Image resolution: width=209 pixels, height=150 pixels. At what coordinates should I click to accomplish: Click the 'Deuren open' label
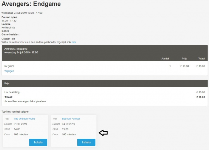coord(9,17)
